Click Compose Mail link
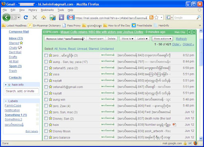204x147 pixels. tap(19, 31)
